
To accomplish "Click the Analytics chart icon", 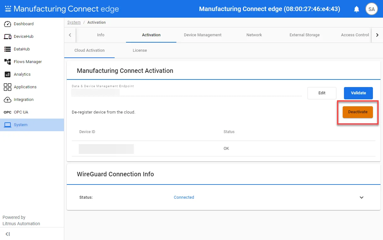I will [8, 74].
